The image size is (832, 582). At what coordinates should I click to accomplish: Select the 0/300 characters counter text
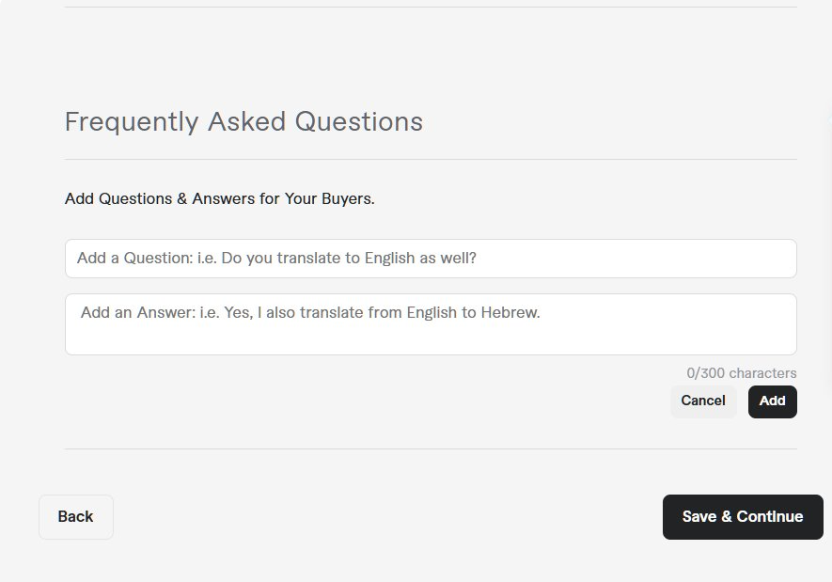(741, 373)
